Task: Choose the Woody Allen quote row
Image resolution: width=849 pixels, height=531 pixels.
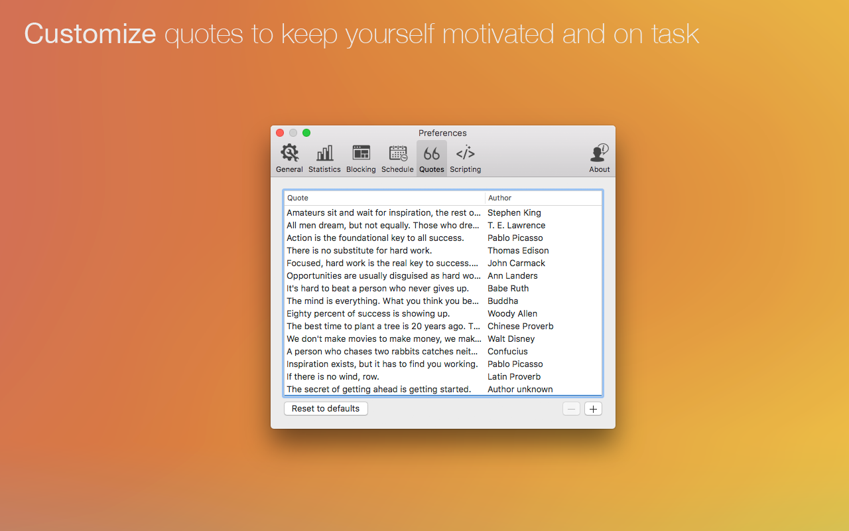Action: click(x=442, y=314)
